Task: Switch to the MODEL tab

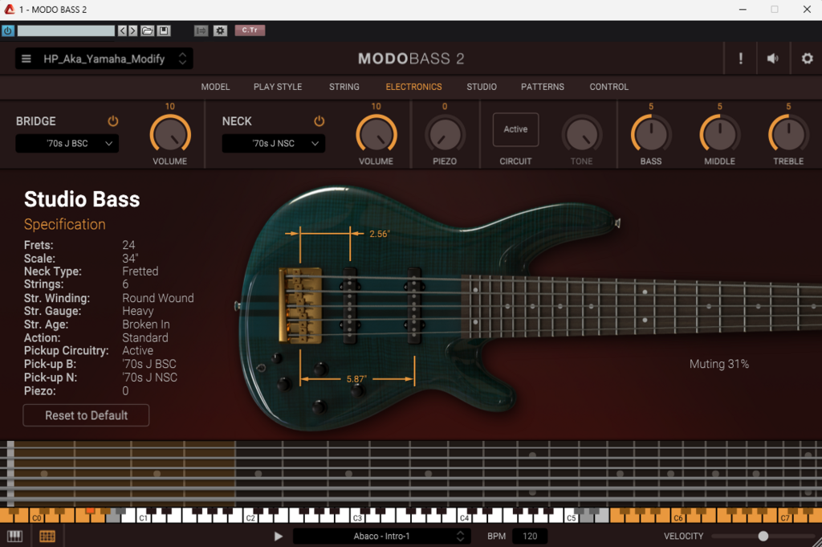Action: click(215, 87)
